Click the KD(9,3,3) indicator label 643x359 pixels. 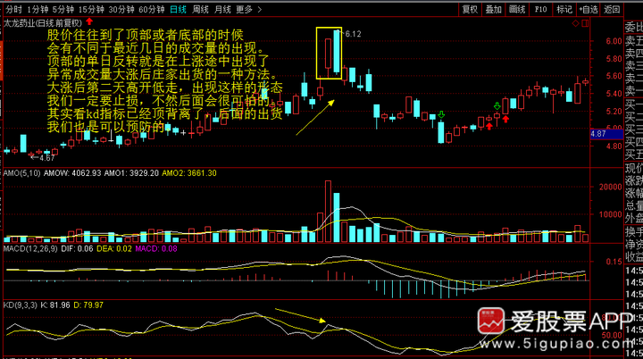tap(20, 305)
